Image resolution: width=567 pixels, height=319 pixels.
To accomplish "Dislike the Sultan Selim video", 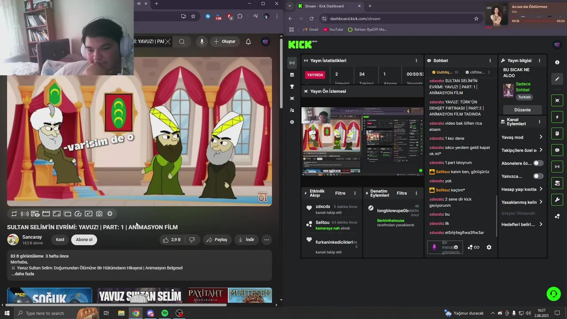I will coord(192,240).
